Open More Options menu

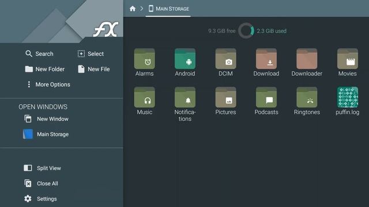coord(48,85)
